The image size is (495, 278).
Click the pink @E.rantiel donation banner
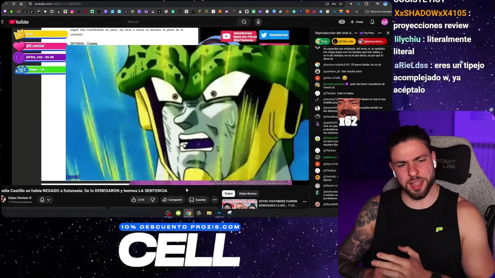[40, 46]
